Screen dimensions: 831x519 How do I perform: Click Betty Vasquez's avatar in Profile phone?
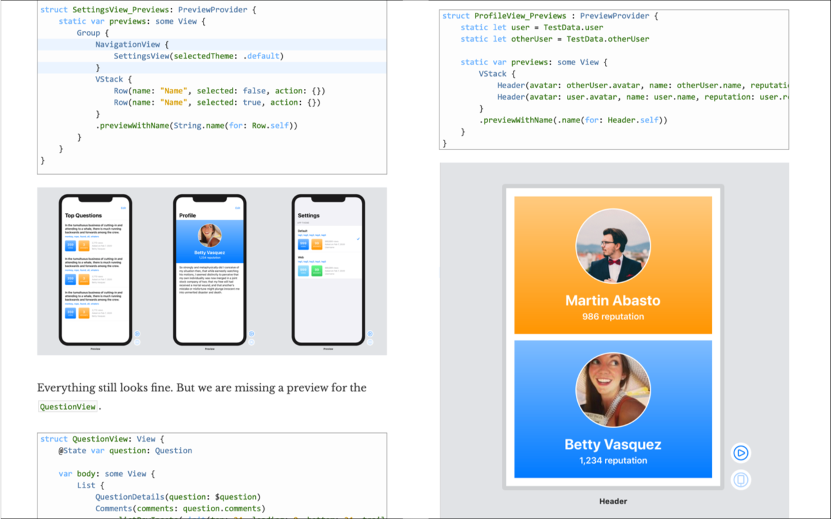(x=209, y=236)
